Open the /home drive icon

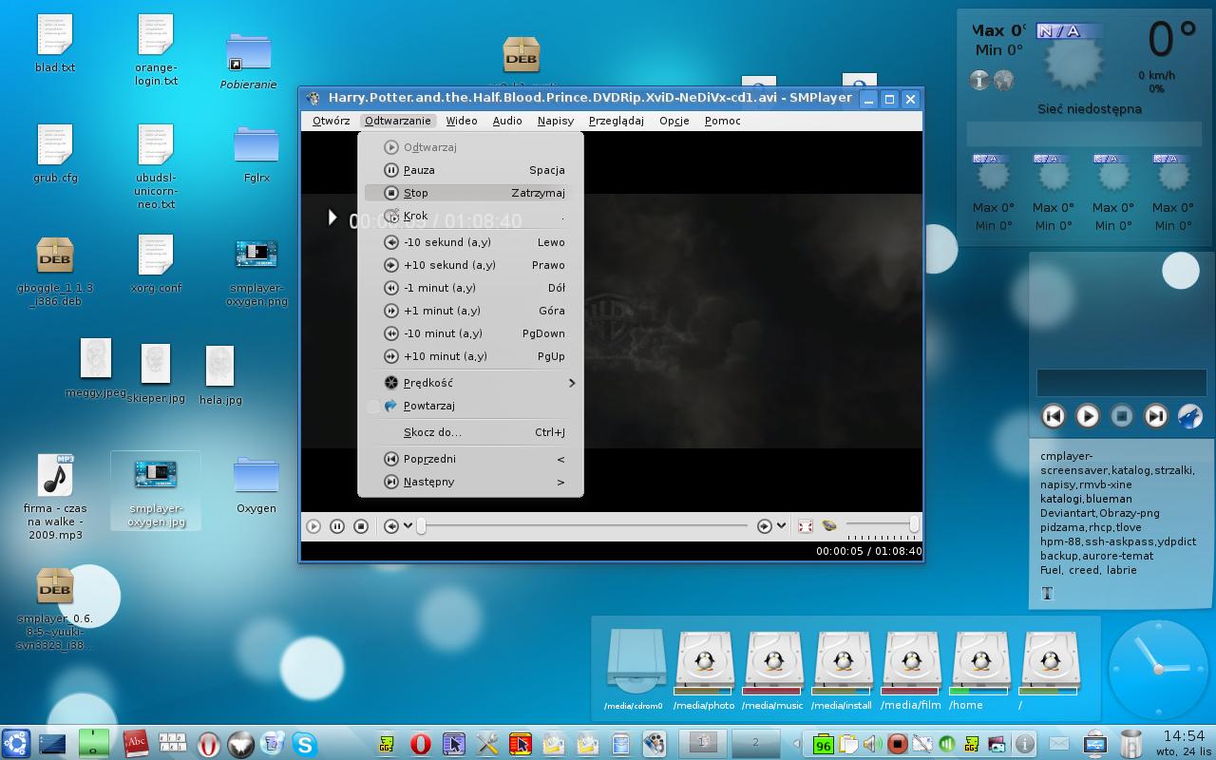tap(979, 663)
